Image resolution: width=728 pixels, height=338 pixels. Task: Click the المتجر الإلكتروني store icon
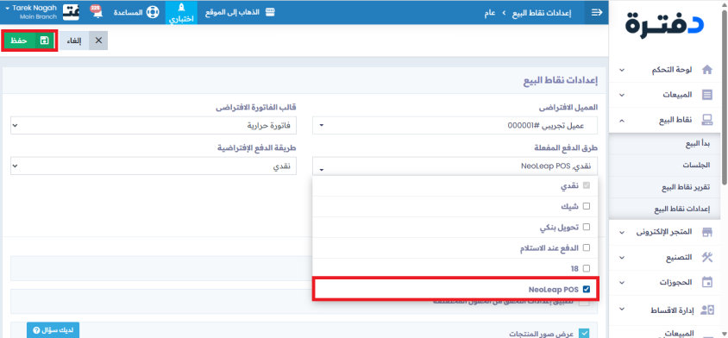(x=706, y=232)
